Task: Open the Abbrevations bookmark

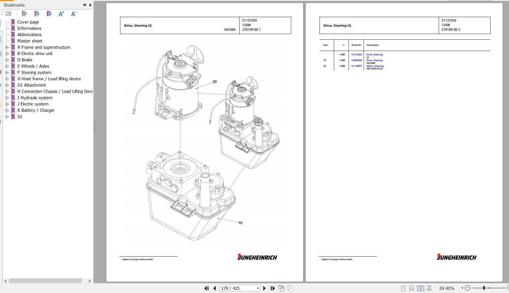Action: [30, 35]
